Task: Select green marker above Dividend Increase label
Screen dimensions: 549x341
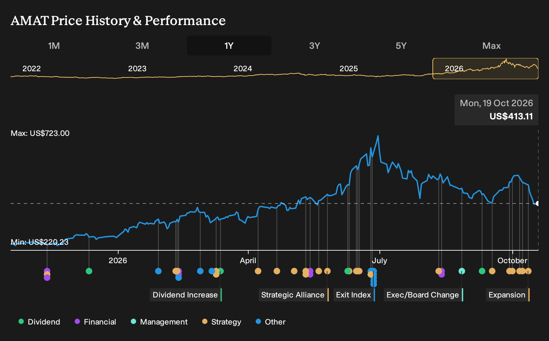Action: click(221, 271)
